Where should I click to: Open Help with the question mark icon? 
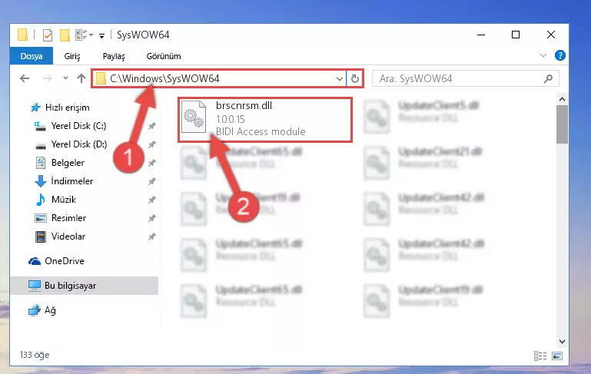560,55
